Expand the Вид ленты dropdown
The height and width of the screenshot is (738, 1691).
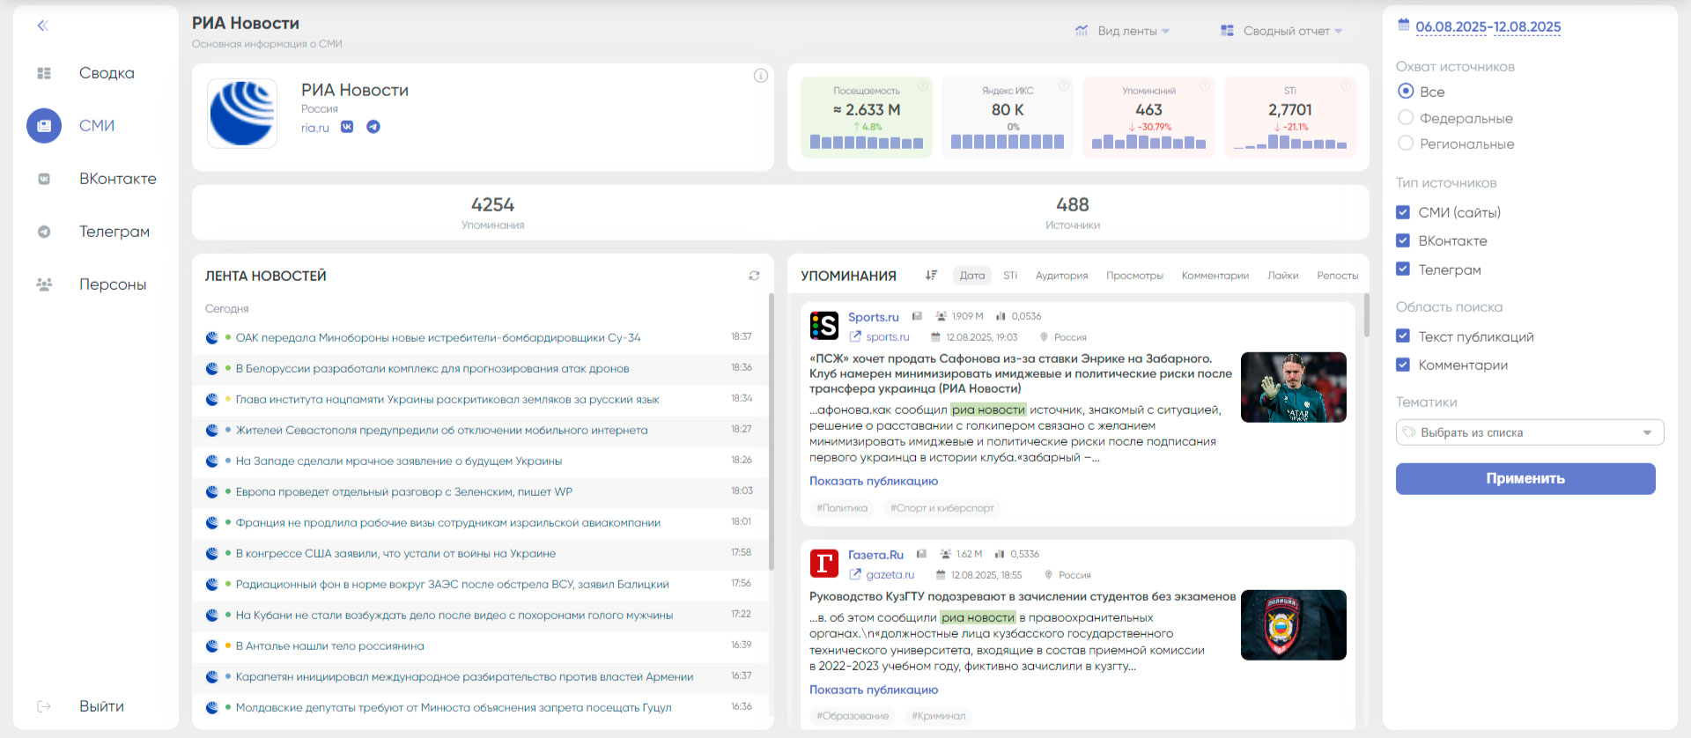click(1123, 31)
